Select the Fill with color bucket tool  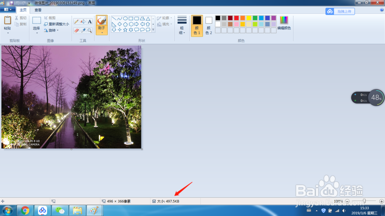click(83, 22)
